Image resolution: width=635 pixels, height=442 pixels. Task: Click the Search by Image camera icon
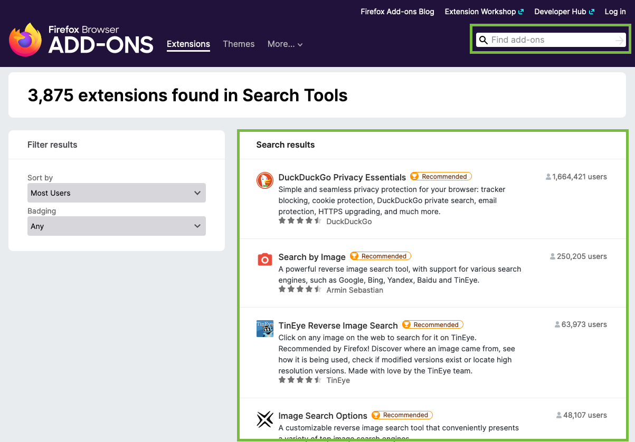click(x=264, y=259)
